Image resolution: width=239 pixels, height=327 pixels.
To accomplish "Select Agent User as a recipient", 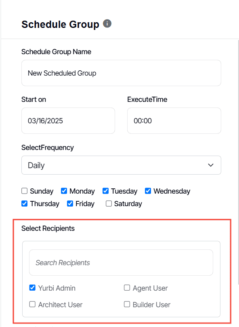I will pyautogui.click(x=127, y=288).
